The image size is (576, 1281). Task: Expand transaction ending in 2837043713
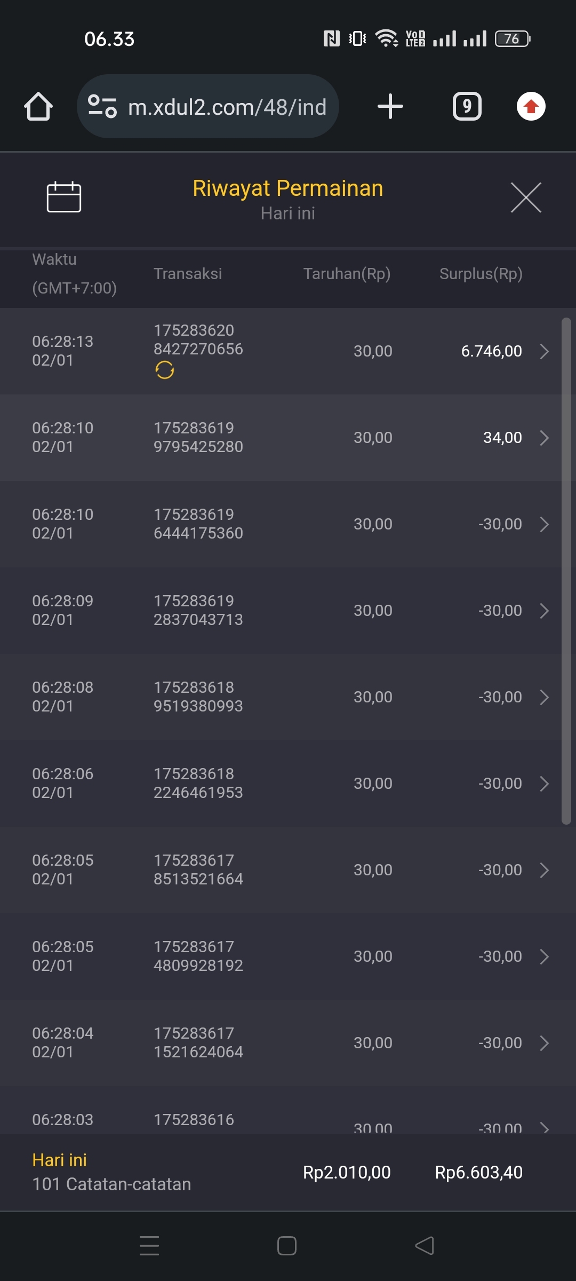(x=544, y=611)
